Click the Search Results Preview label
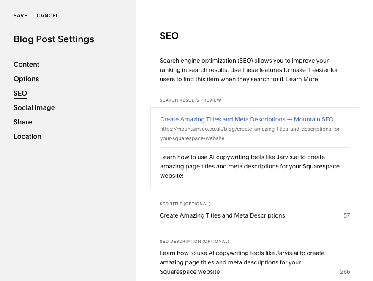 [190, 100]
